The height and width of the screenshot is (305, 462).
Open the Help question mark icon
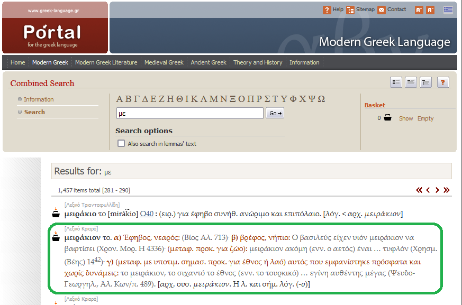pos(327,10)
